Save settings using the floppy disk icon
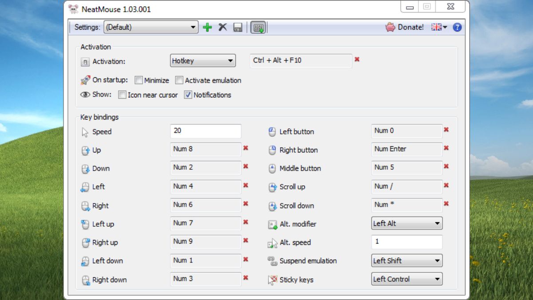Image resolution: width=533 pixels, height=300 pixels. click(238, 27)
